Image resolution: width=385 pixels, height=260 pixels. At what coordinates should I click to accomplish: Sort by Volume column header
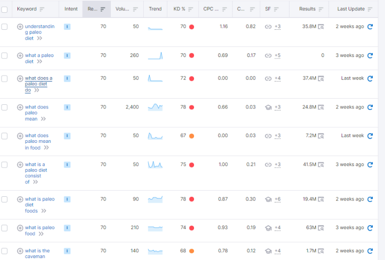(x=127, y=9)
